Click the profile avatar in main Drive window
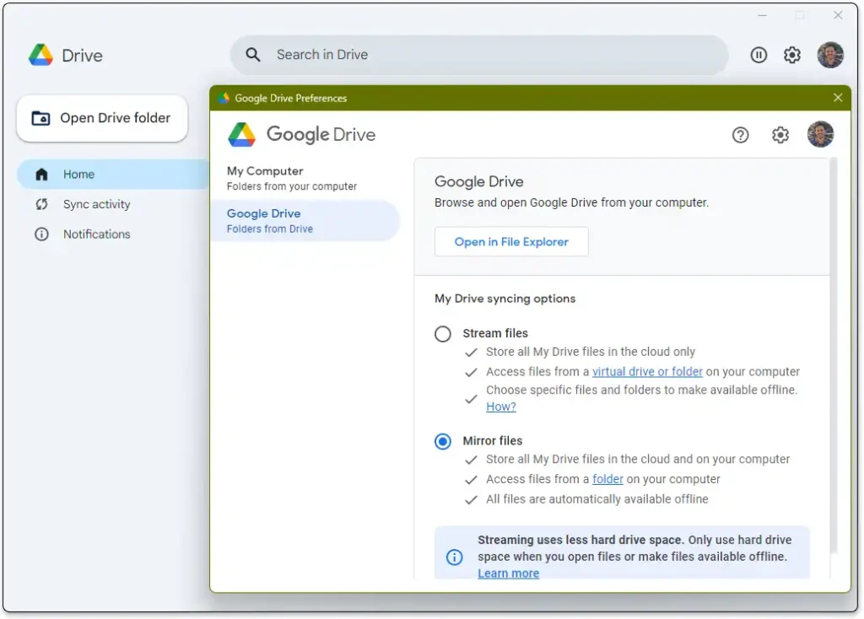 point(829,56)
